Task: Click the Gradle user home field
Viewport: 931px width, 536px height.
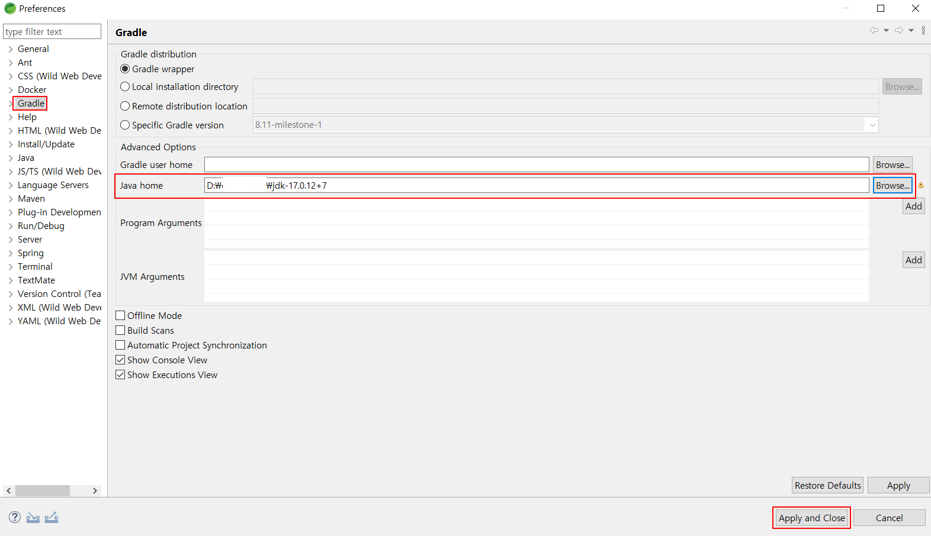Action: tap(537, 164)
